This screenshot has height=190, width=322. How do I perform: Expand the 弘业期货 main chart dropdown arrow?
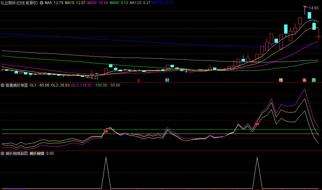tap(42, 3)
